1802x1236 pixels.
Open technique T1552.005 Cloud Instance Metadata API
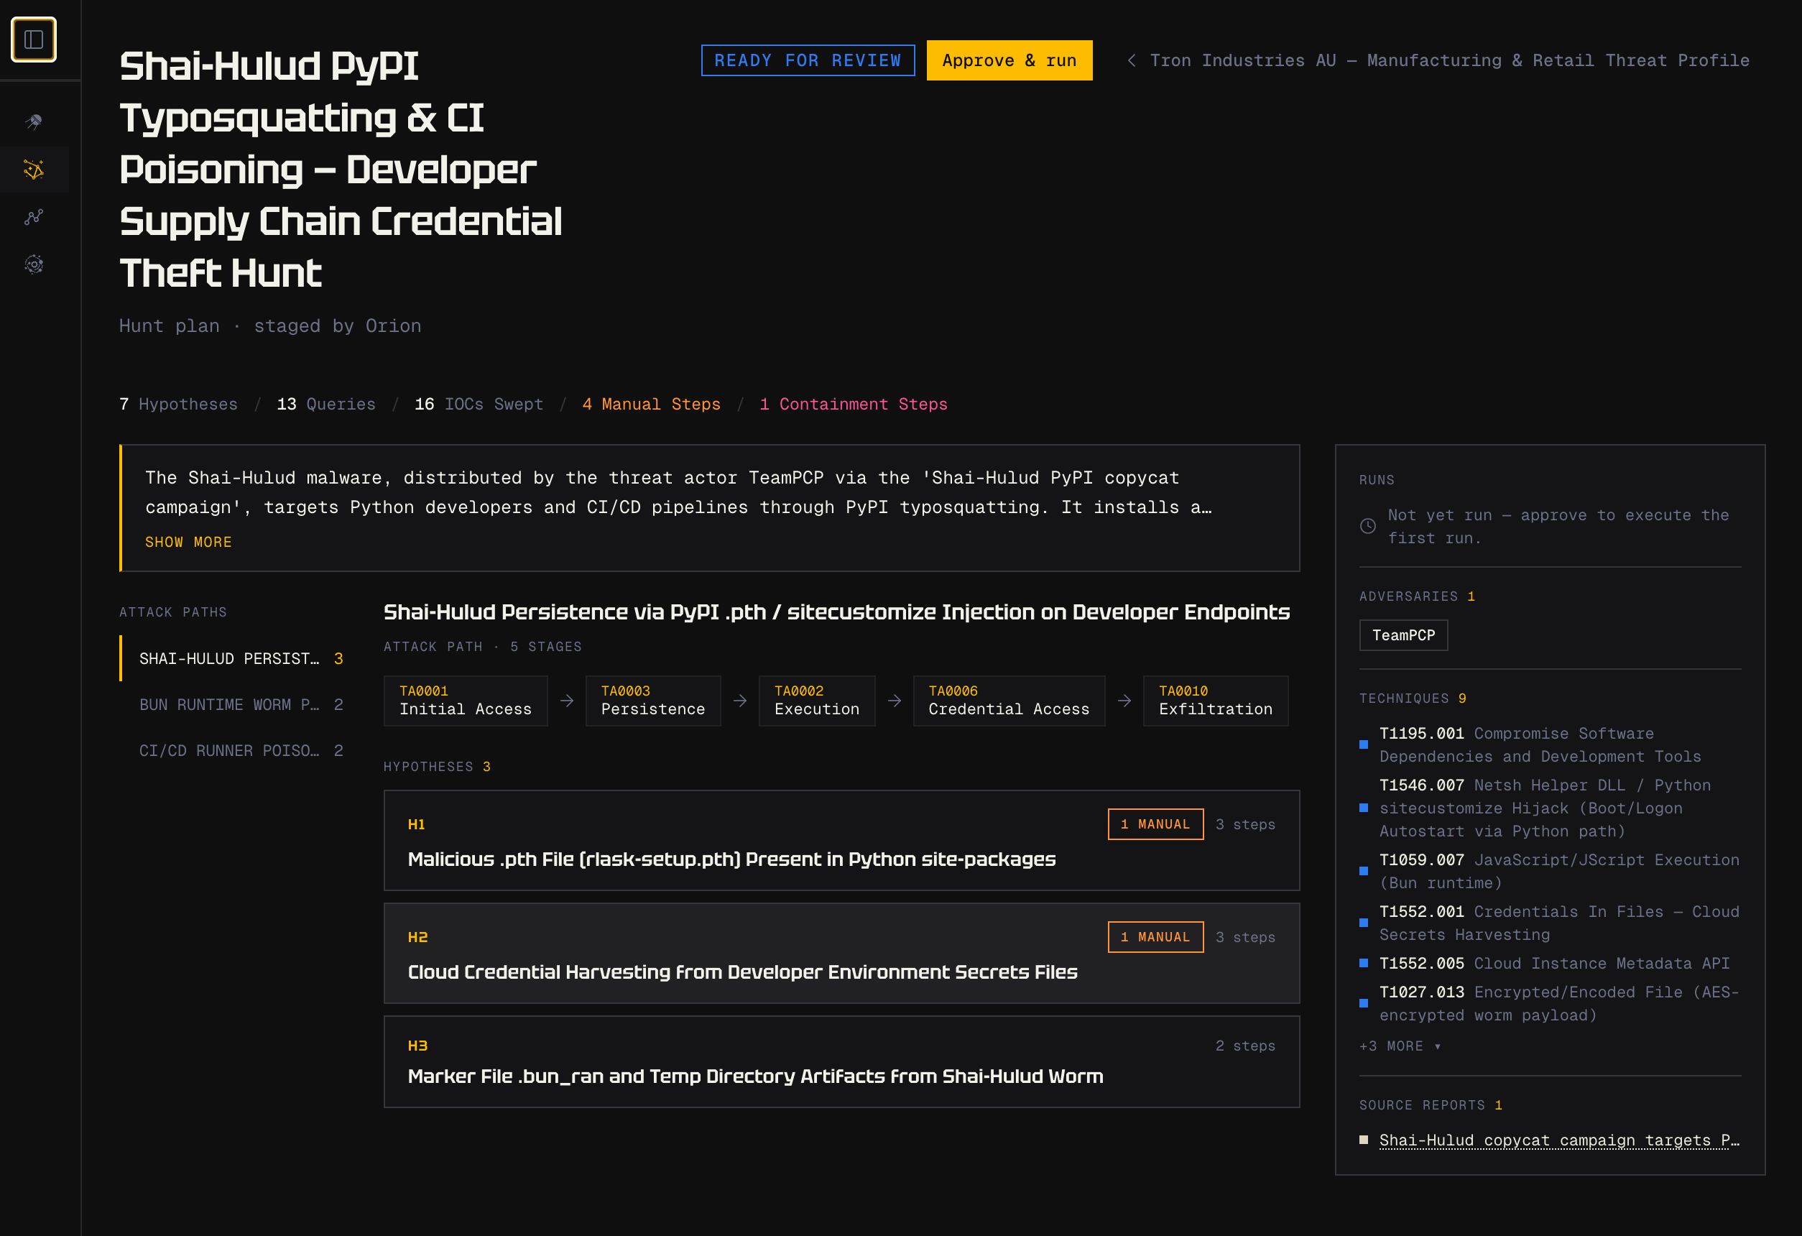(x=1550, y=963)
